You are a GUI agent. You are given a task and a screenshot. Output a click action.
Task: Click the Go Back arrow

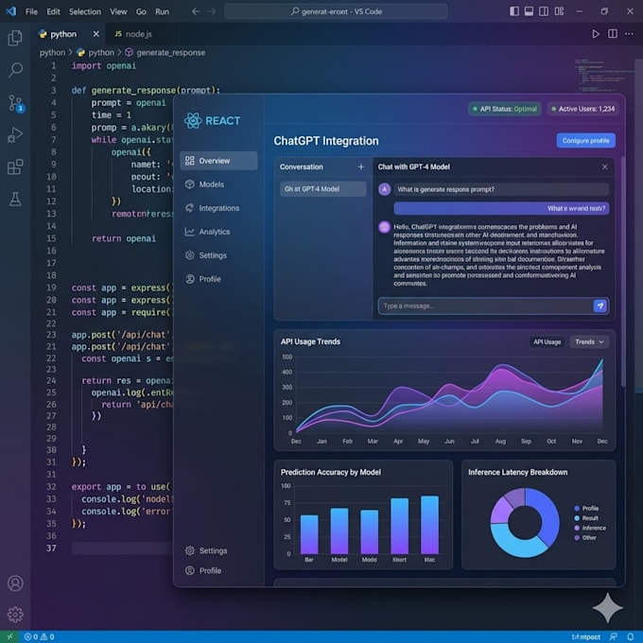click(196, 11)
